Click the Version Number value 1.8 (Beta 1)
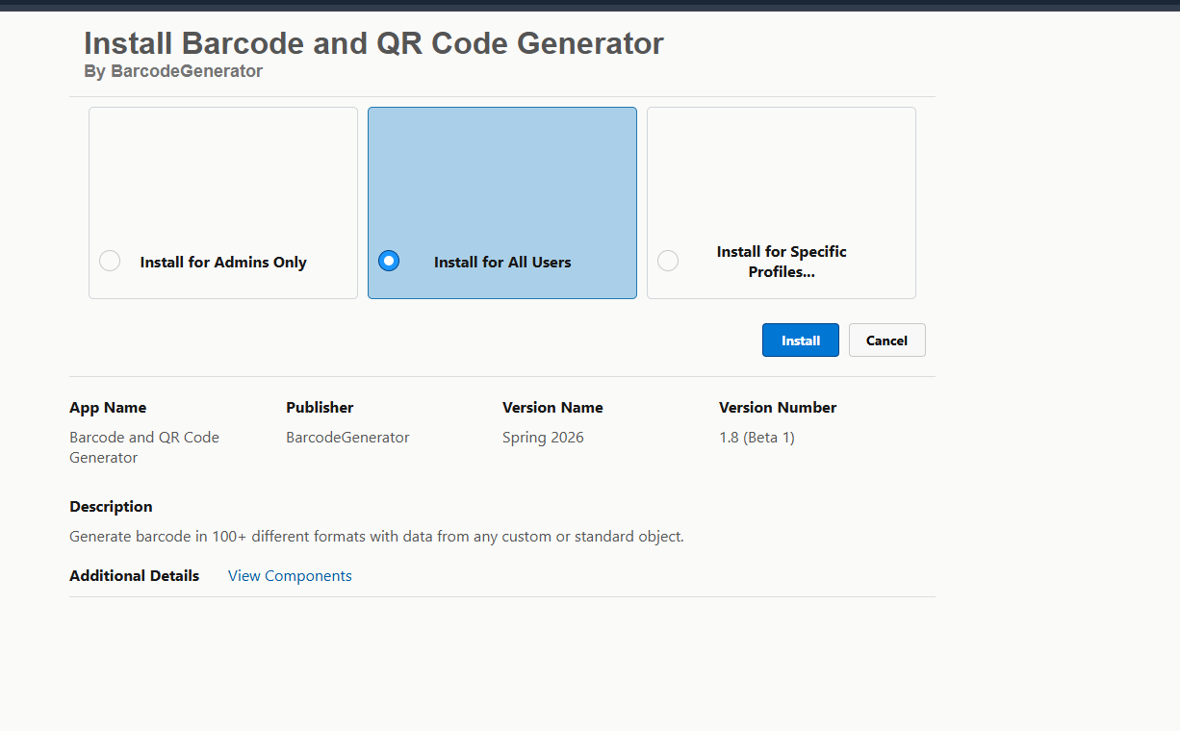The width and height of the screenshot is (1180, 731). pos(757,438)
